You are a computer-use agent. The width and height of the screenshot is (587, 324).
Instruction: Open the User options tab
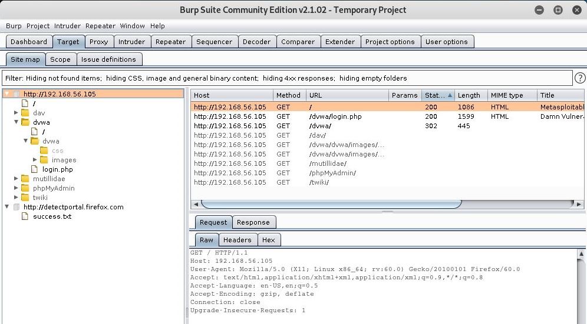tap(447, 42)
